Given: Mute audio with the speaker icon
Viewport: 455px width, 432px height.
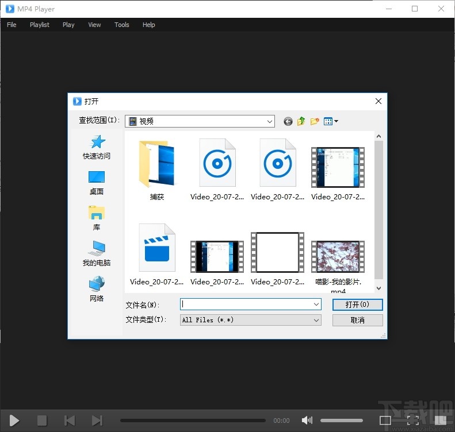Looking at the screenshot, I should [x=307, y=420].
